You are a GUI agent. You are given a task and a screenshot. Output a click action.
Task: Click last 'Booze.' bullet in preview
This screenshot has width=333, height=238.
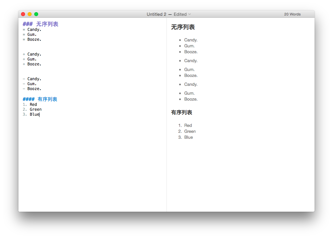pos(191,99)
